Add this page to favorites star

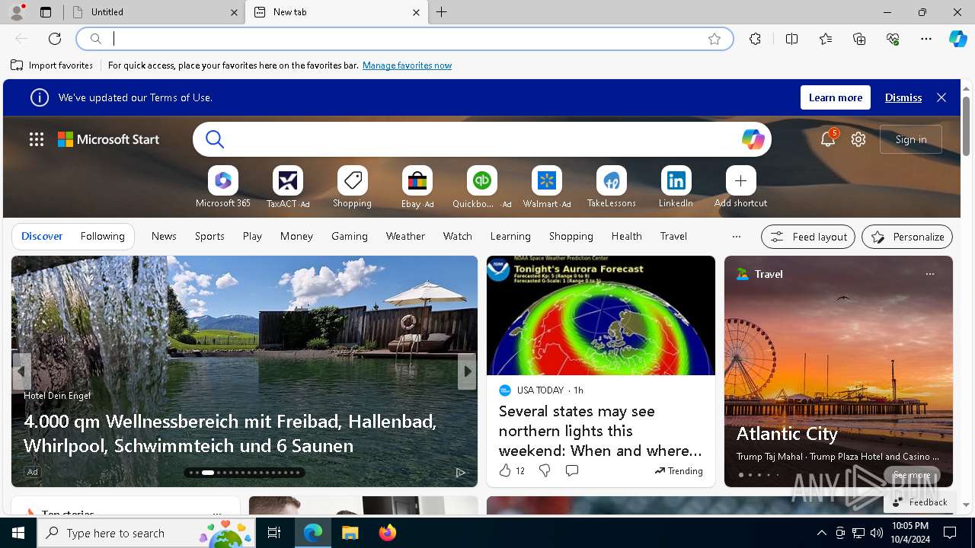(x=714, y=39)
